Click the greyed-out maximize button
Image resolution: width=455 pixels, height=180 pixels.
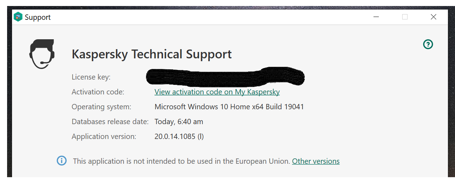[x=405, y=17]
